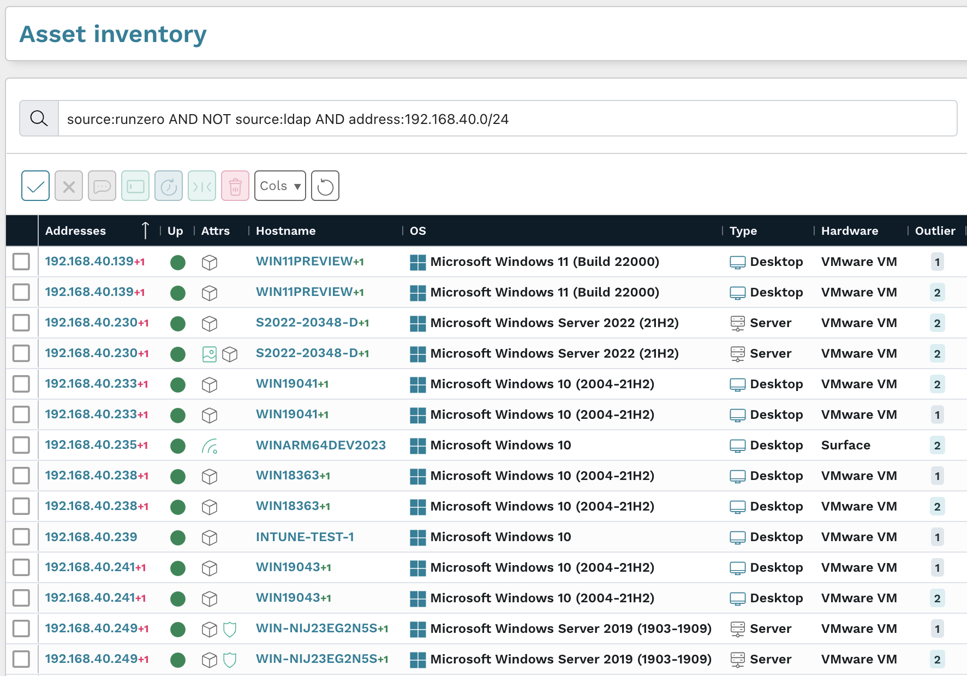Click the merge assets arrows icon

pos(202,186)
